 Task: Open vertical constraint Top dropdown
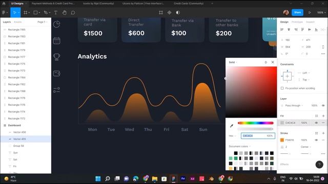(306, 80)
